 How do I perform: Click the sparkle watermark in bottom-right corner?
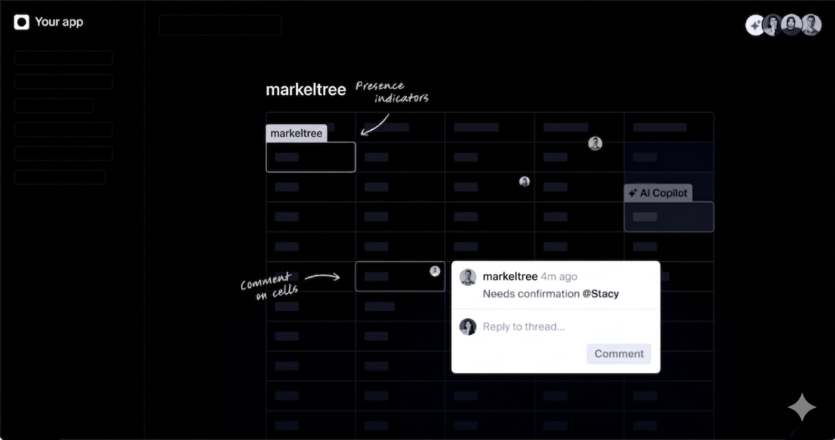pos(802,407)
